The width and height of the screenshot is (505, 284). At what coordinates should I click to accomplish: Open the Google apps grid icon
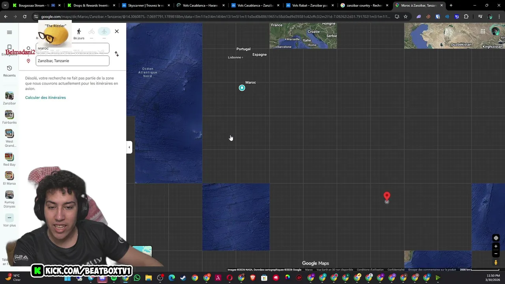click(483, 32)
